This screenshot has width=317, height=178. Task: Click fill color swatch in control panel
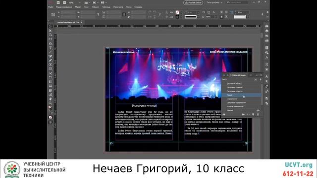pos(177,12)
